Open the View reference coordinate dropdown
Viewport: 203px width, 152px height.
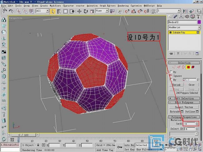click(107, 11)
